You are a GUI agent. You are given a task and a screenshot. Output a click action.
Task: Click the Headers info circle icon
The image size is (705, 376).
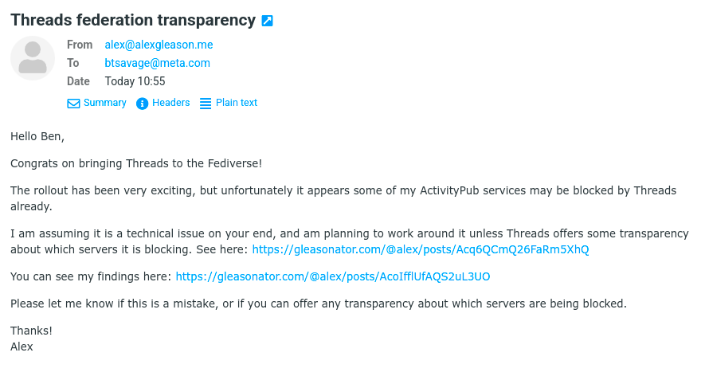(x=143, y=104)
